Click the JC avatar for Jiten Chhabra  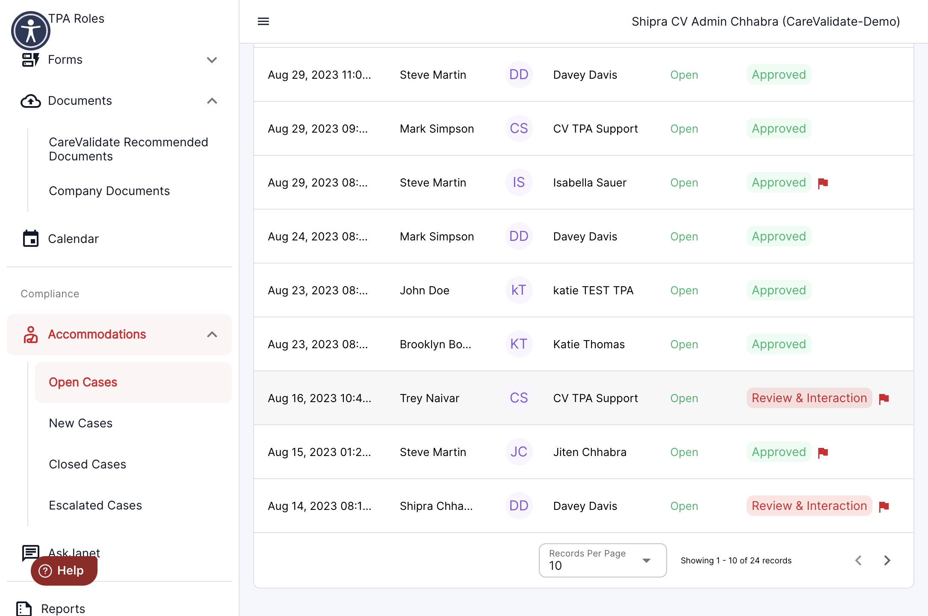(519, 452)
